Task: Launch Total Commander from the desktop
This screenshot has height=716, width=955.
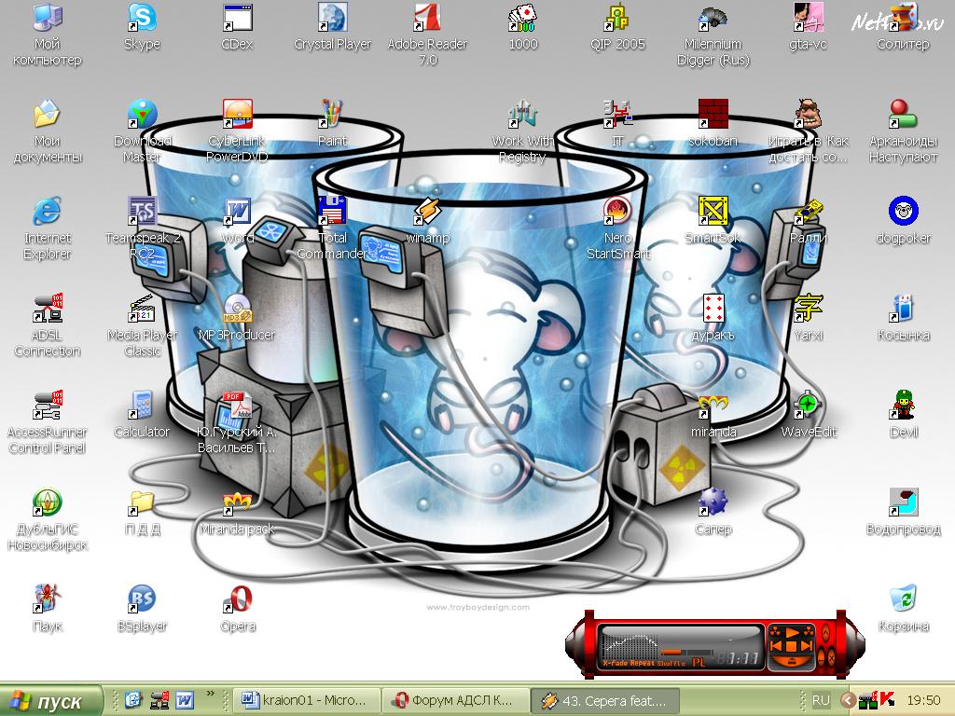Action: tap(332, 213)
